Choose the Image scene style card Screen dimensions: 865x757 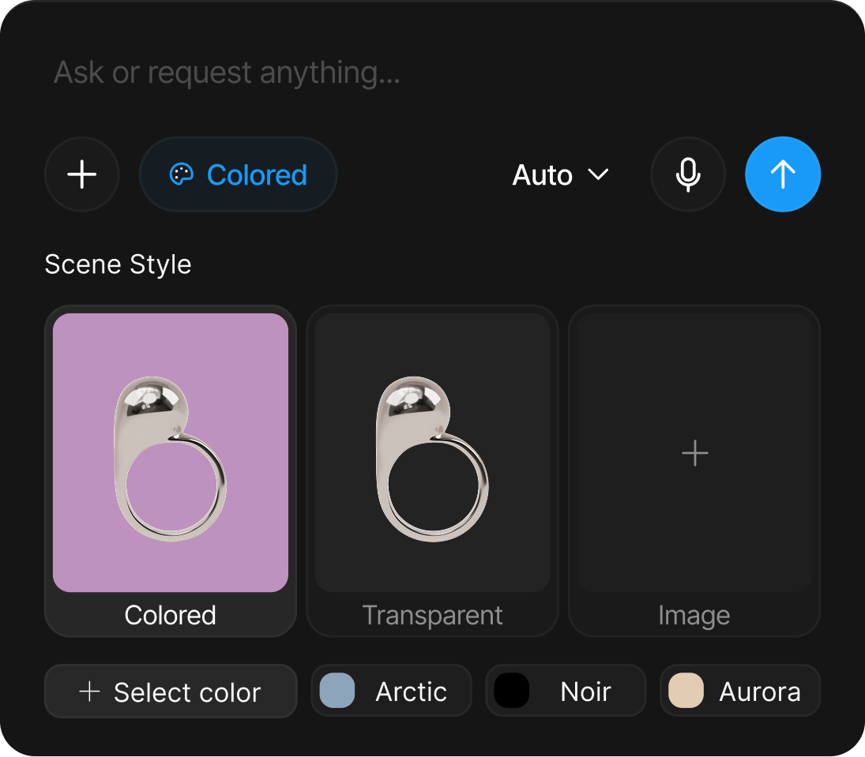pyautogui.click(x=694, y=470)
